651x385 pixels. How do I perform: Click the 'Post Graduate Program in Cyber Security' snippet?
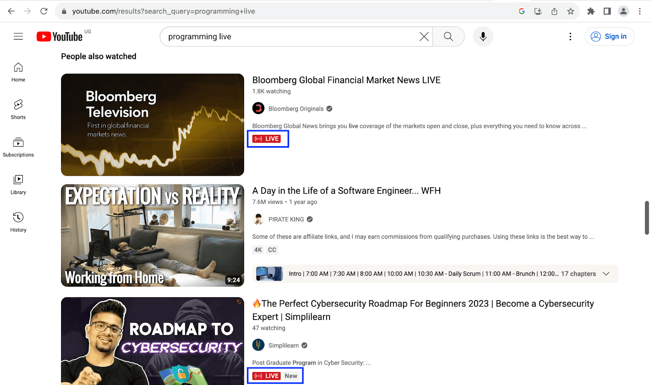click(311, 363)
